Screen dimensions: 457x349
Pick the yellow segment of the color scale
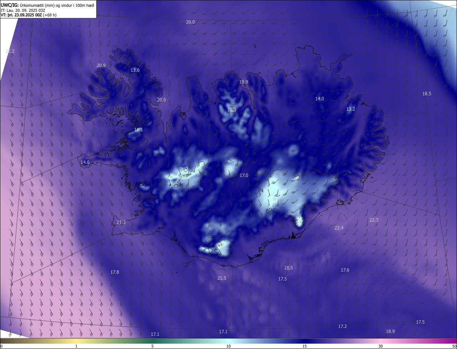(x=76, y=341)
